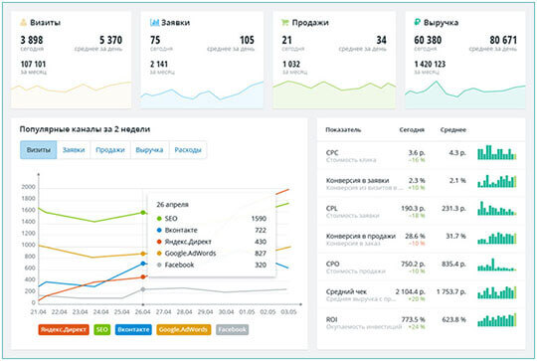Click the Популярные каналы за 2 недели title
537x361 pixels.
pyautogui.click(x=85, y=129)
